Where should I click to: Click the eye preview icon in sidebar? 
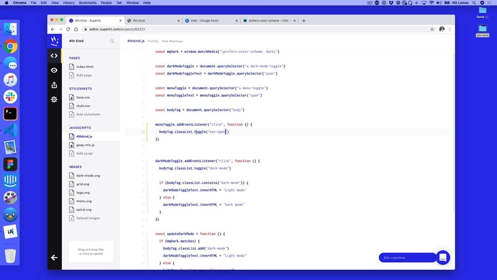pyautogui.click(x=54, y=70)
